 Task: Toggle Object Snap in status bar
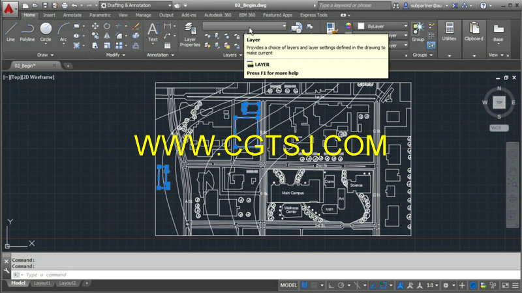coord(384,285)
